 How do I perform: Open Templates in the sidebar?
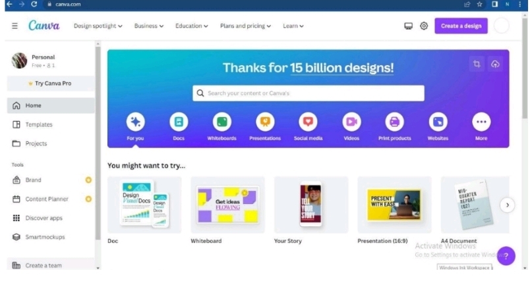click(51, 124)
